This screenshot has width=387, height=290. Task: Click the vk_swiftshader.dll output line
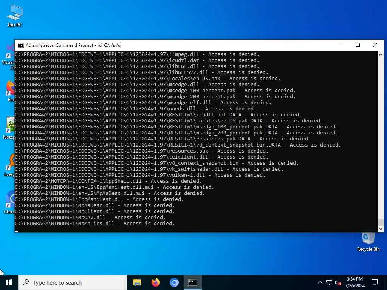click(149, 169)
